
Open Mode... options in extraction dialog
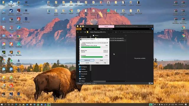click(97, 63)
